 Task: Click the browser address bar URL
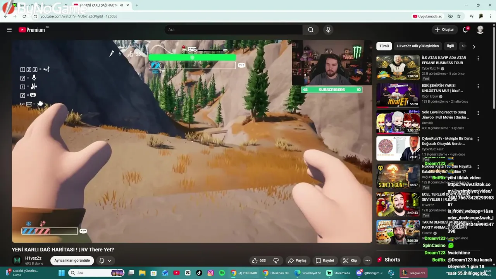79,16
